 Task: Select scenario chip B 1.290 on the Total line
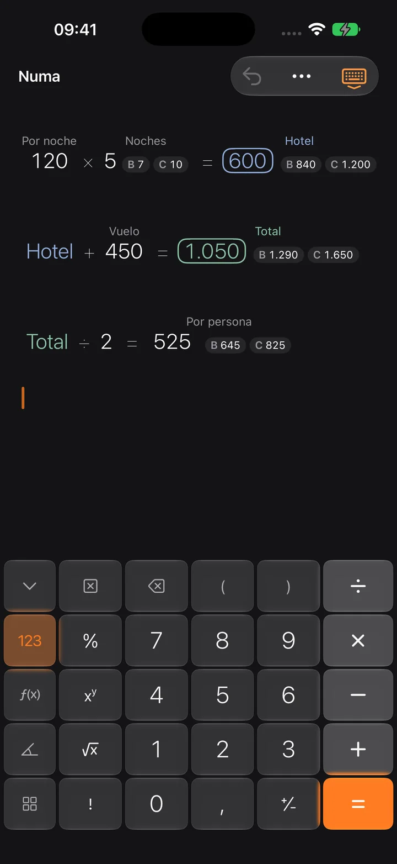tap(278, 255)
